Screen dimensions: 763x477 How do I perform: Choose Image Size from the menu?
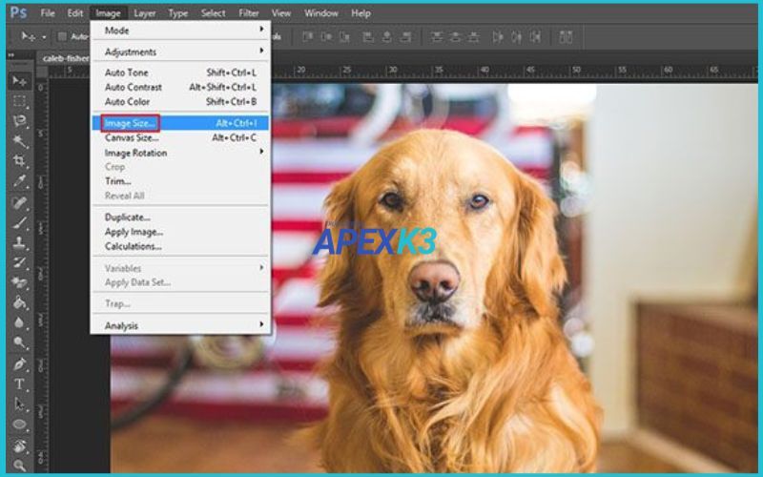point(131,123)
